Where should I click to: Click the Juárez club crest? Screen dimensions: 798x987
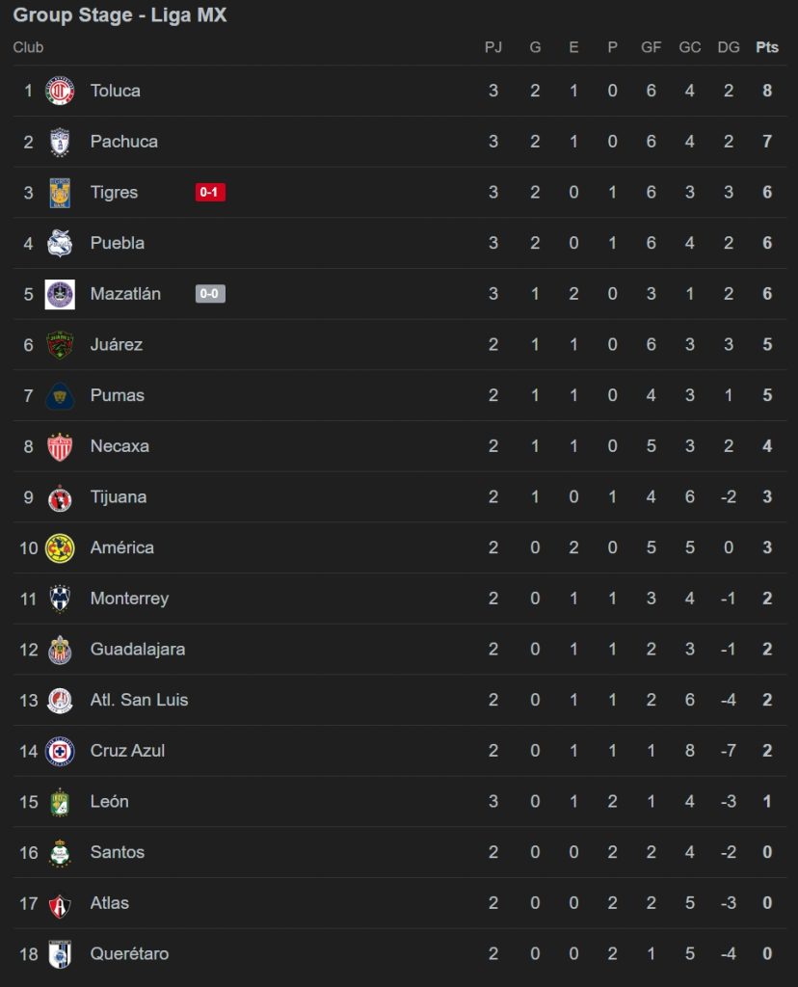click(60, 345)
